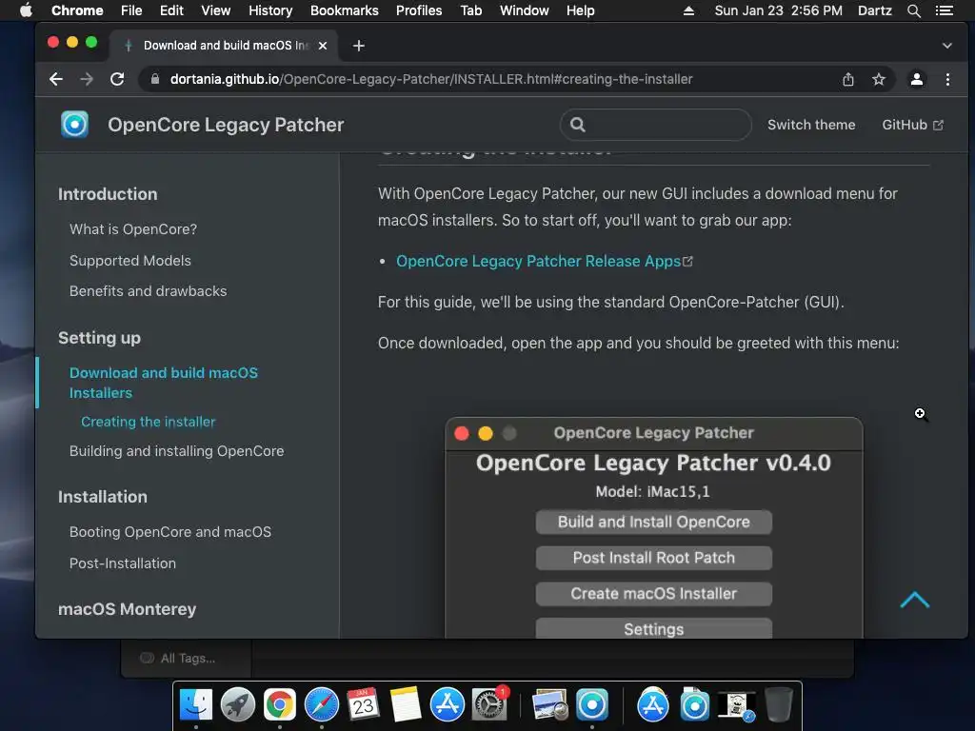Screen dimensions: 975x731
Task: Open Benefits and drawbacks sidebar link
Action: [x=148, y=291]
